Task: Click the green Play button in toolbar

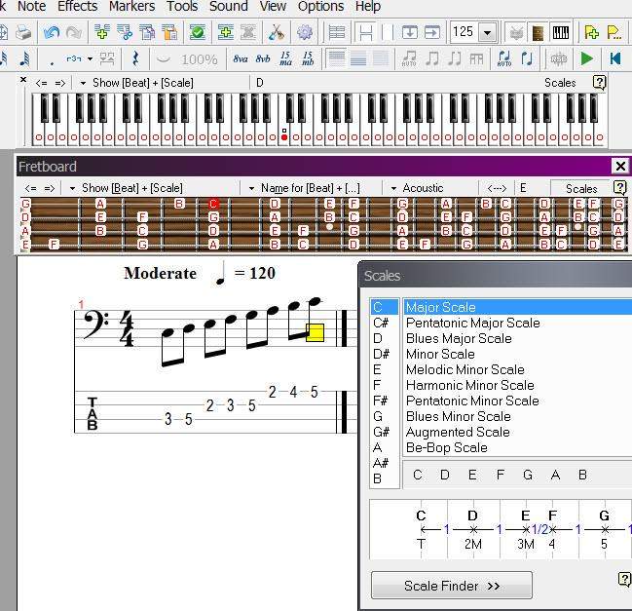Action: point(586,58)
